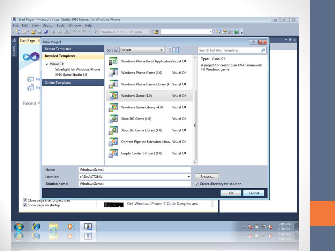
Task: Open the Find combo box dropdown arrow
Action: (x=210, y=32)
